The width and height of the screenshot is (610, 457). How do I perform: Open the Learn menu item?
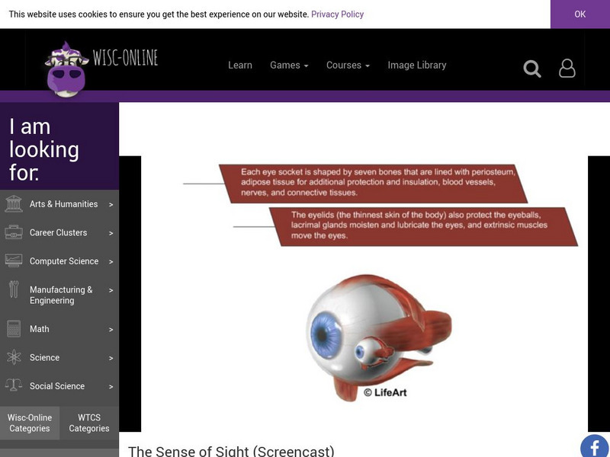point(239,66)
